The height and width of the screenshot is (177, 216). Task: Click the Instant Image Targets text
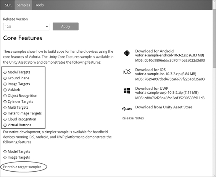coord(25,113)
